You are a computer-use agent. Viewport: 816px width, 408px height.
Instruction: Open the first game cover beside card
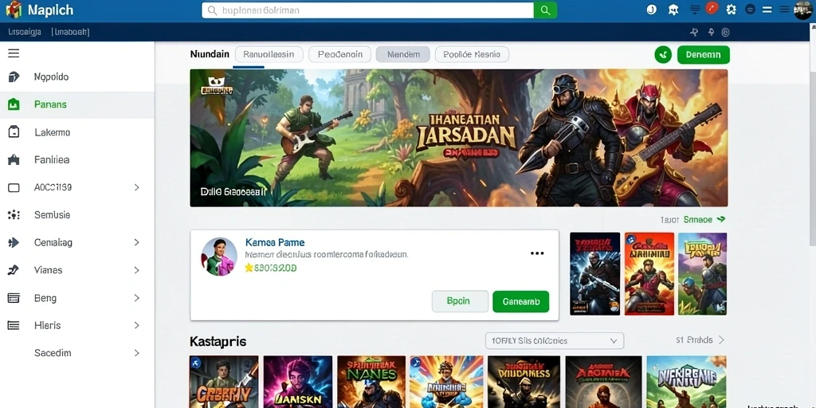click(x=594, y=274)
